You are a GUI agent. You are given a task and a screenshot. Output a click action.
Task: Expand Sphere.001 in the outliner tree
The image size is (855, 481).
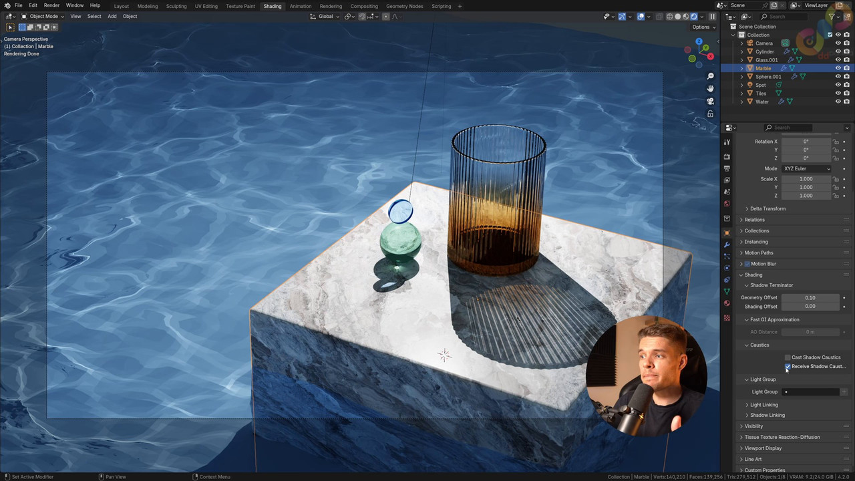(x=741, y=77)
